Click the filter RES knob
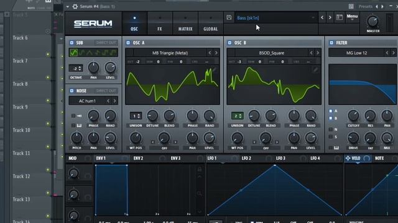398x223 pixels. 370,116
